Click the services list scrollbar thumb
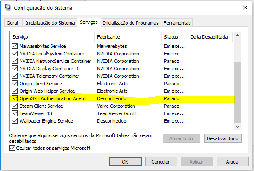Image resolution: width=254 pixels, height=171 pixels. (x=238, y=92)
